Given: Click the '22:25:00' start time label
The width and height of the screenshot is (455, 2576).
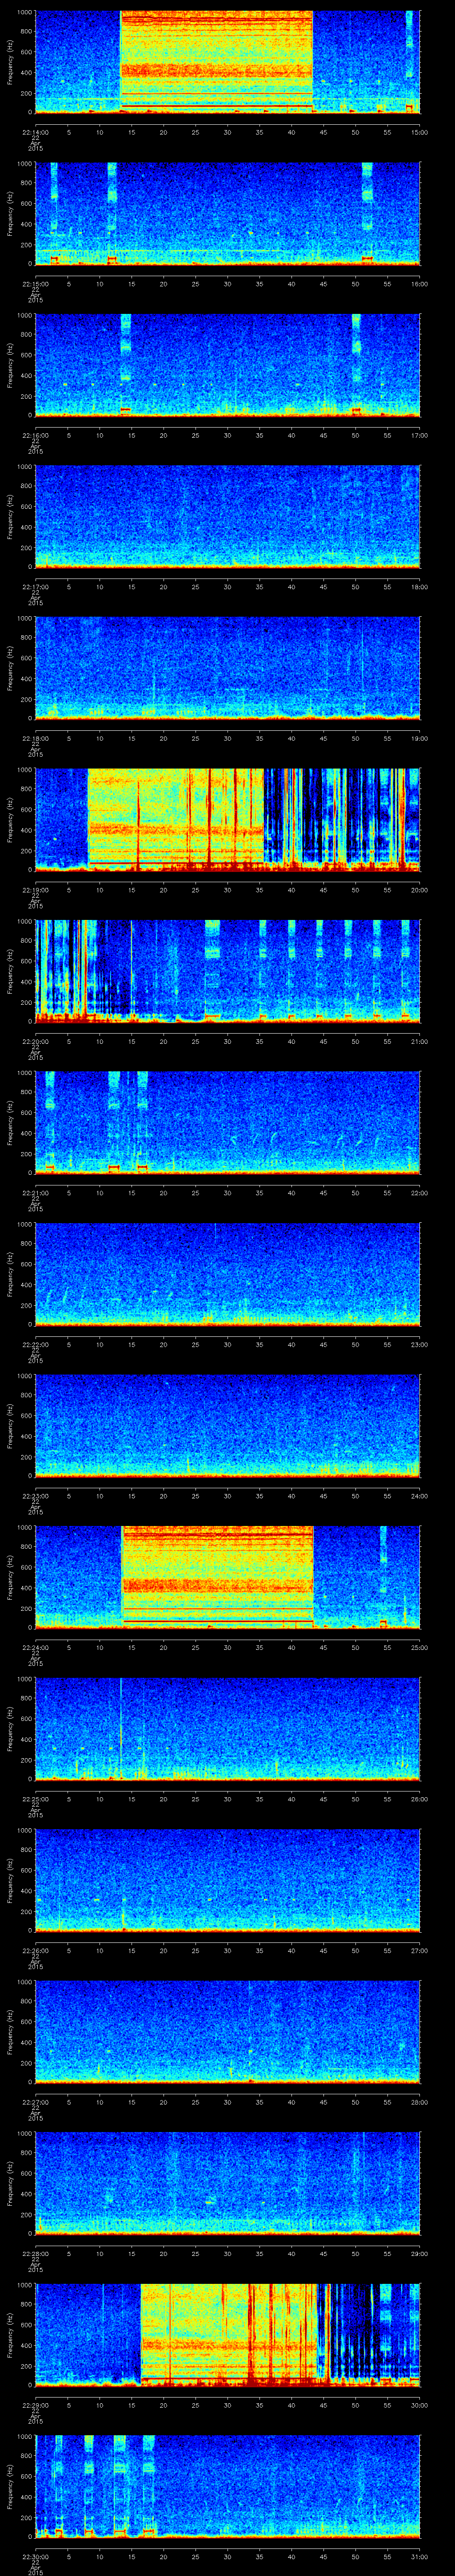Looking at the screenshot, I should (x=35, y=1798).
